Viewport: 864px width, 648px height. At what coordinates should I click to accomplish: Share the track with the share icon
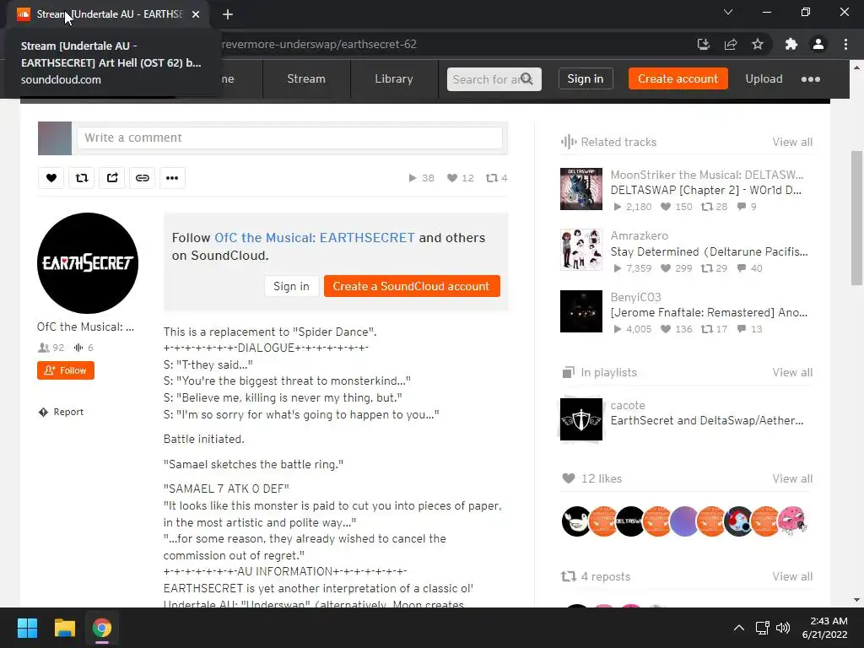(112, 177)
